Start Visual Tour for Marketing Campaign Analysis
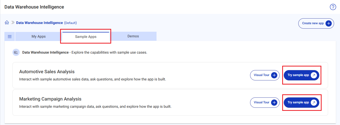The width and height of the screenshot is (340, 125). point(262,102)
